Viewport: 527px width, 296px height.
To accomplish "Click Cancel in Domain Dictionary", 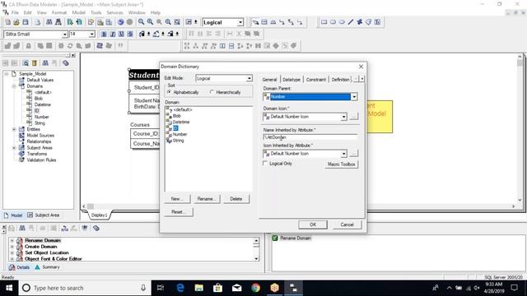I will click(x=347, y=224).
